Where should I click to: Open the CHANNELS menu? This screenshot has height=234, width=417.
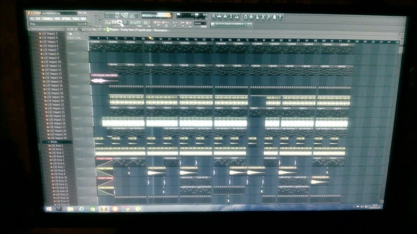pos(48,19)
